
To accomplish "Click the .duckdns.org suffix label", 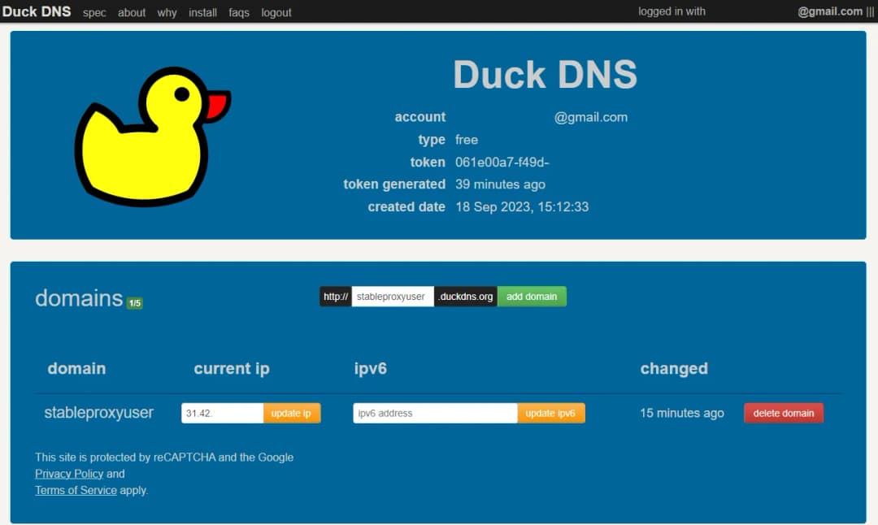I will [x=464, y=296].
